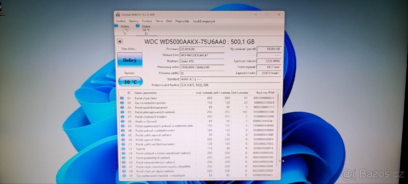Click the Firmware field 20.01H20
This screenshot has width=408, height=184.
pos(202,49)
